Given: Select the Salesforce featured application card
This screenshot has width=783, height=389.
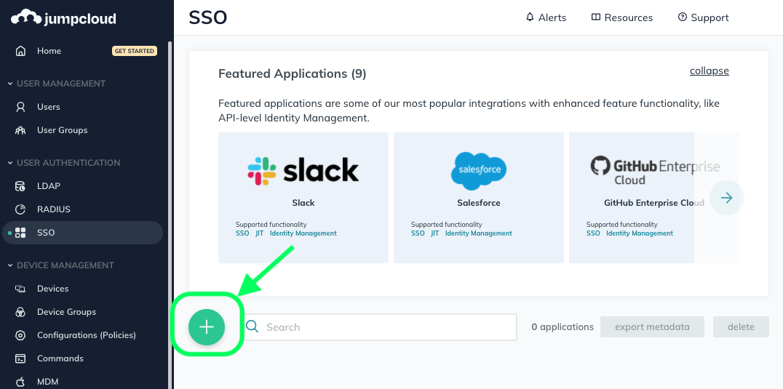Looking at the screenshot, I should click(478, 198).
